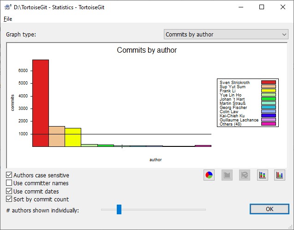Switch to pie chart view
Viewport: 294px width, 230px height.
tap(209, 175)
